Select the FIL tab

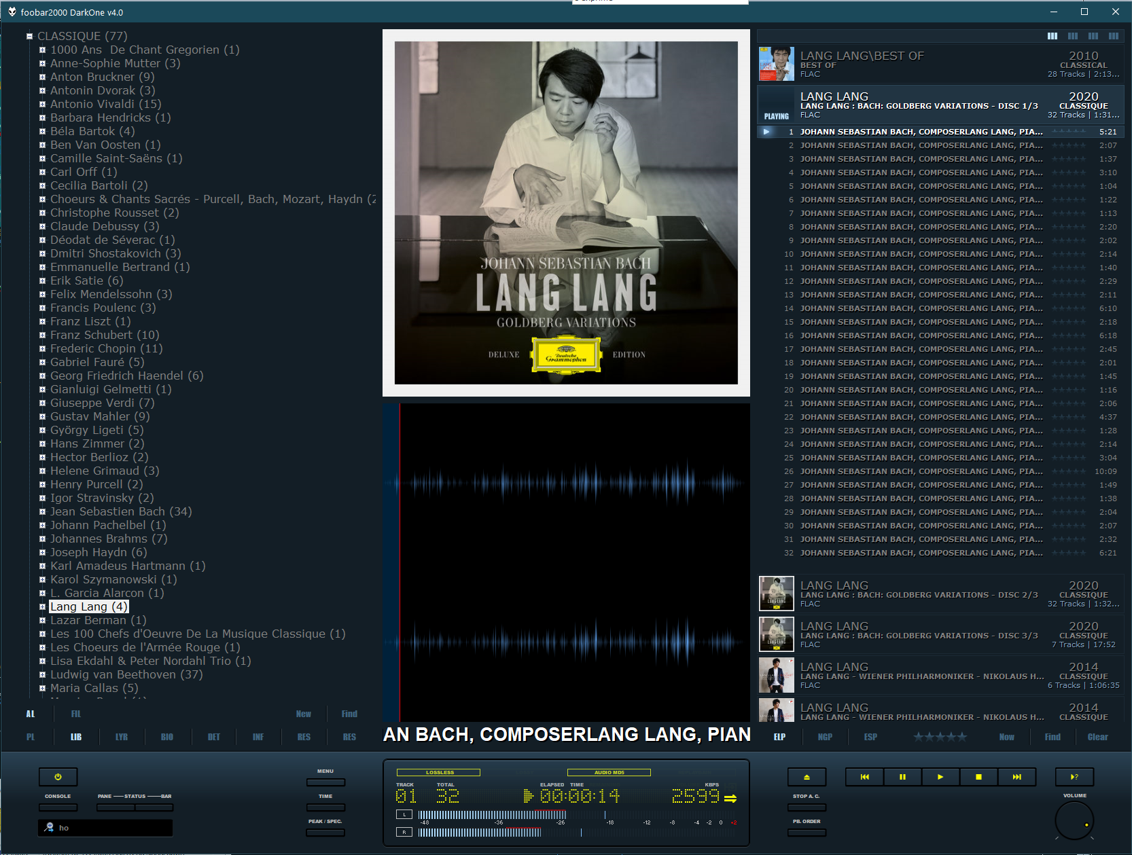[x=76, y=714]
